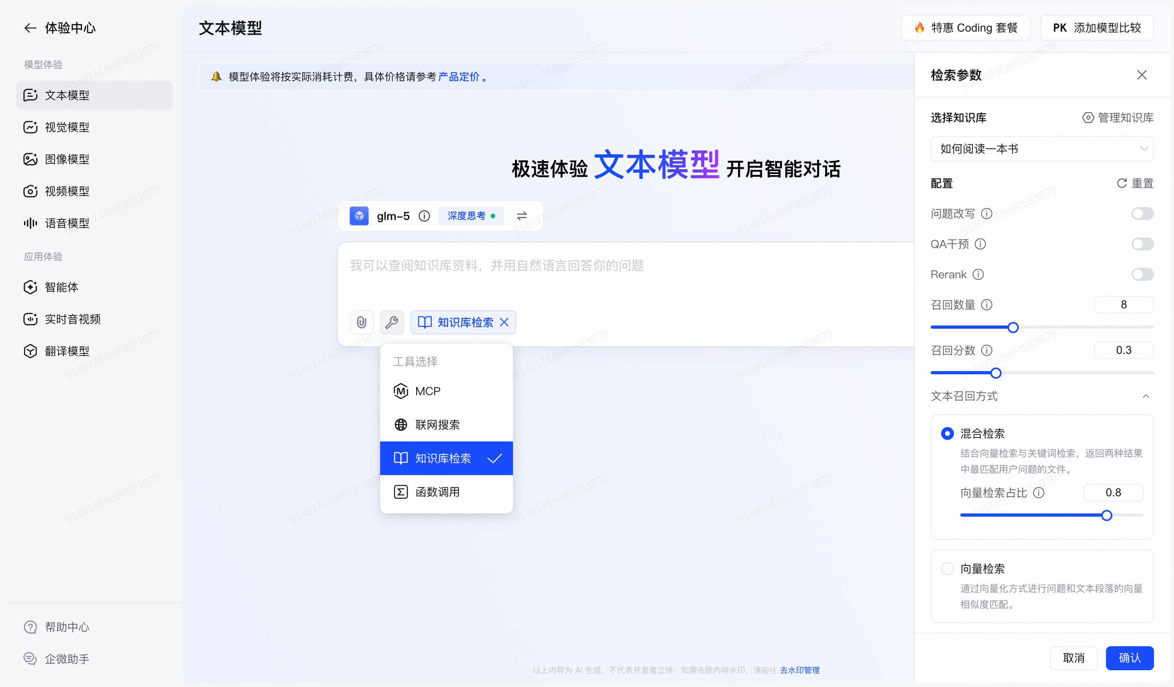Click the model switch arrows icon
The image size is (1174, 687).
[x=522, y=216]
